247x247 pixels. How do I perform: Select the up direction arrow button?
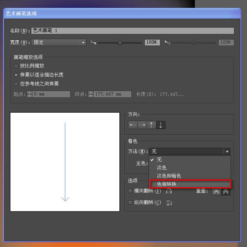(x=151, y=125)
